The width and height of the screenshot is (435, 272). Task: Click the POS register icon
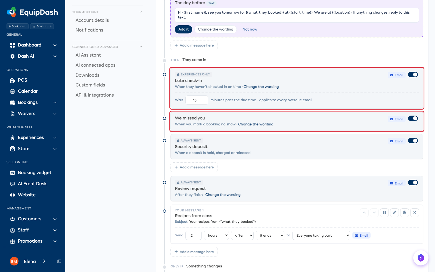pyautogui.click(x=13, y=80)
